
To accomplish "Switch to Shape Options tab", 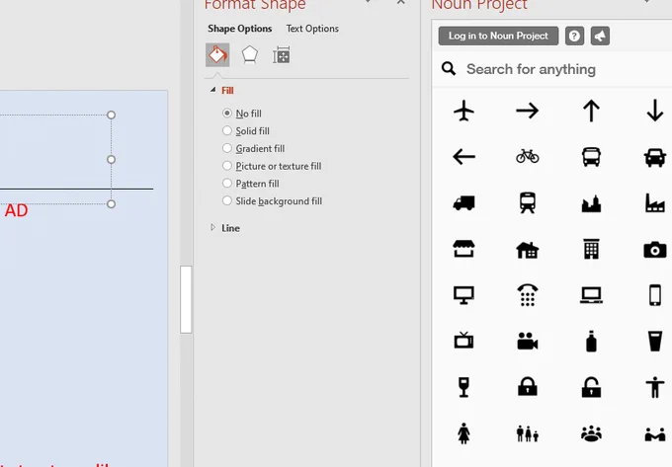I will point(239,29).
